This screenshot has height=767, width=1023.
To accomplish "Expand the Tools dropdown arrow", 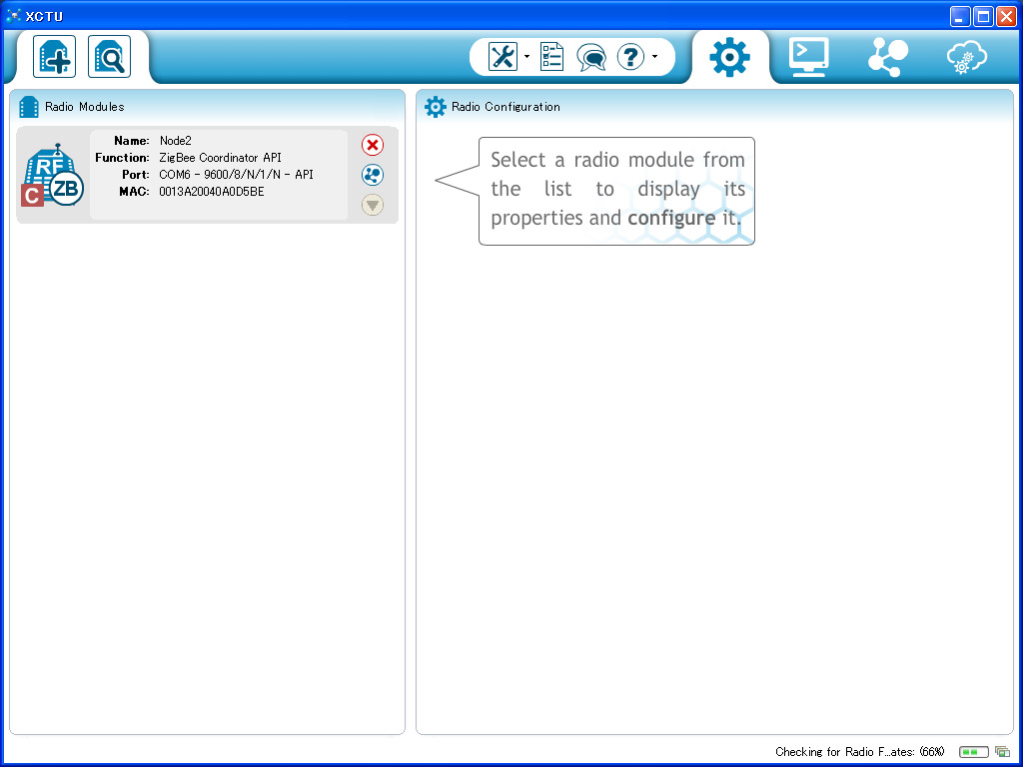I will (x=526, y=57).
